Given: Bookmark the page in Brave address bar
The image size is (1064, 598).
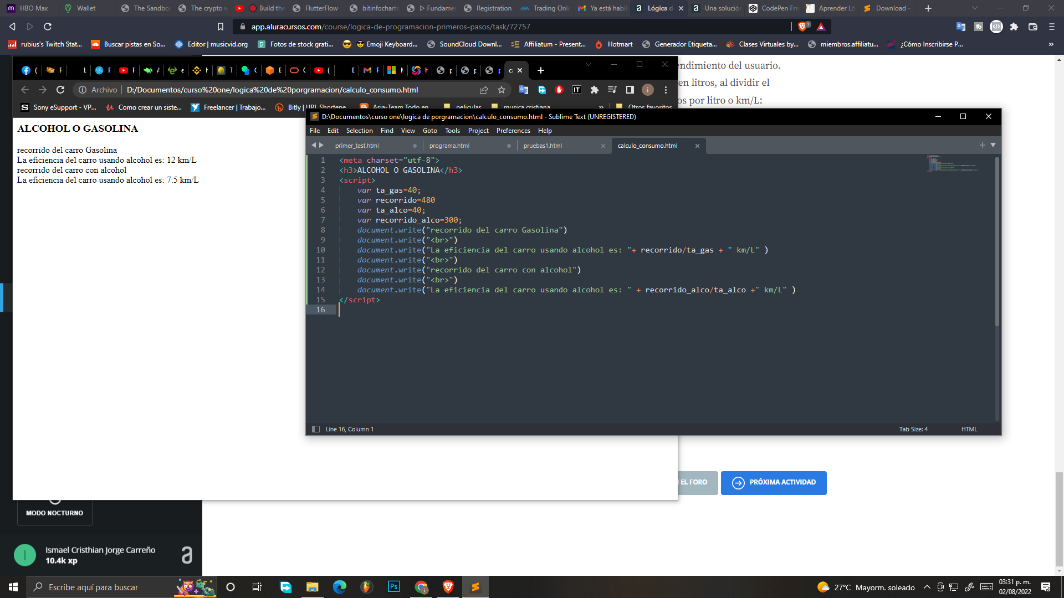Looking at the screenshot, I should point(220,27).
